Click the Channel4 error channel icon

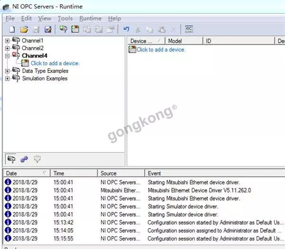16,56
